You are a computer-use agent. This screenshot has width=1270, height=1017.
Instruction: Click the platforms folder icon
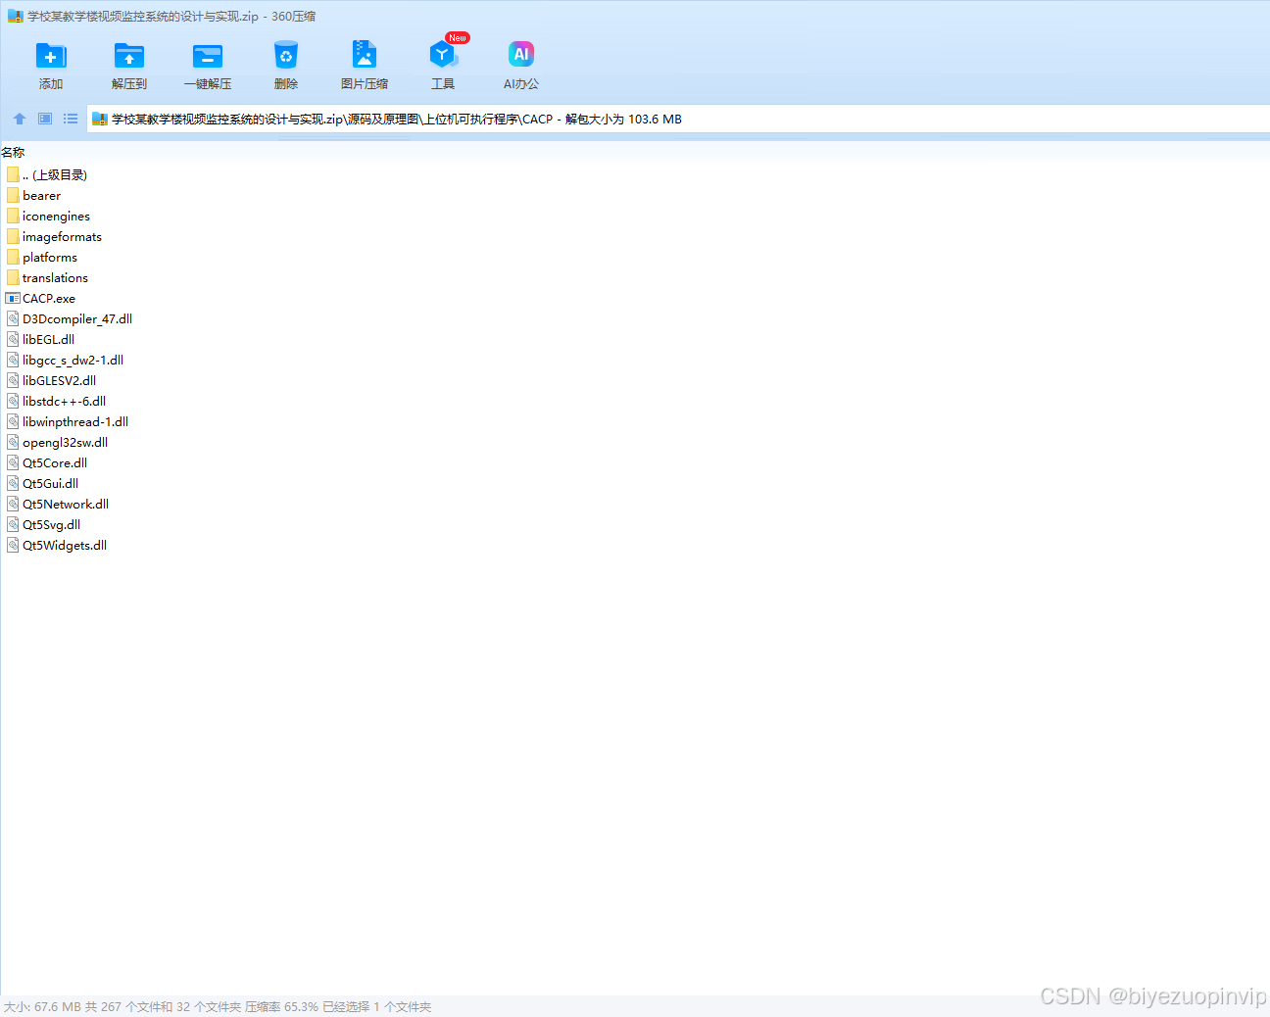coord(13,257)
